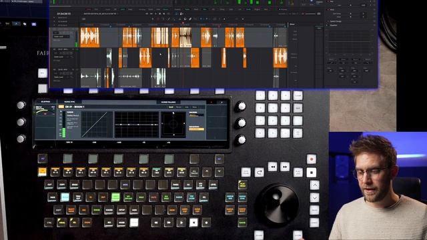Select the TOP LAYER key
Screen dimensions: 427x240
point(191,197)
